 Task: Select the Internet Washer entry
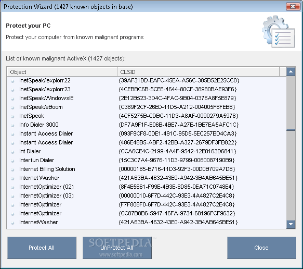(x=39, y=178)
